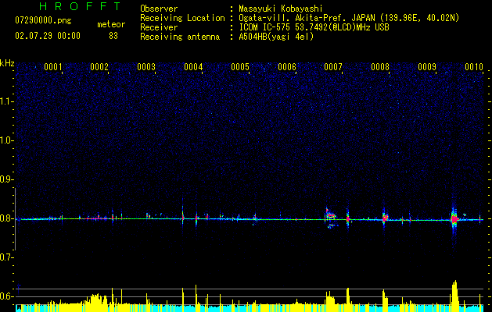Select observer name Masayuki Kobayashi

[281, 9]
